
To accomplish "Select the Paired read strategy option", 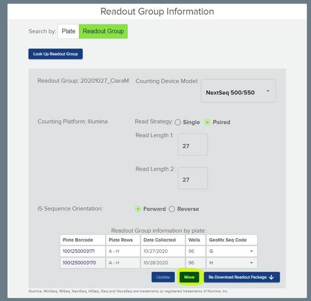I will (x=208, y=122).
